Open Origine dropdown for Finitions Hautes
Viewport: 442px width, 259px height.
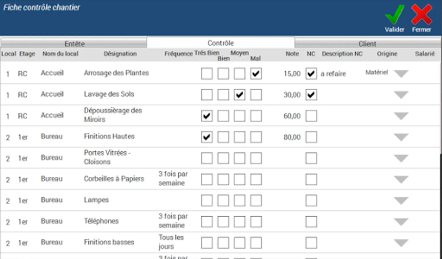tap(401, 137)
